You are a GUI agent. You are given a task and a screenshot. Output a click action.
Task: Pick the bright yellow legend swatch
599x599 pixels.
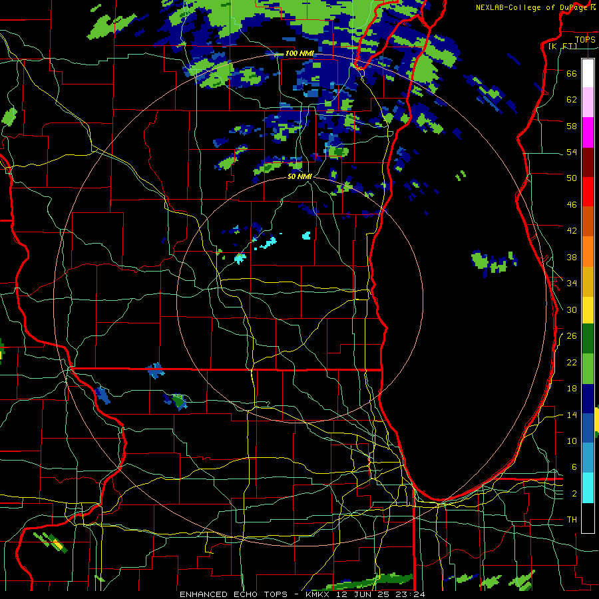588,309
